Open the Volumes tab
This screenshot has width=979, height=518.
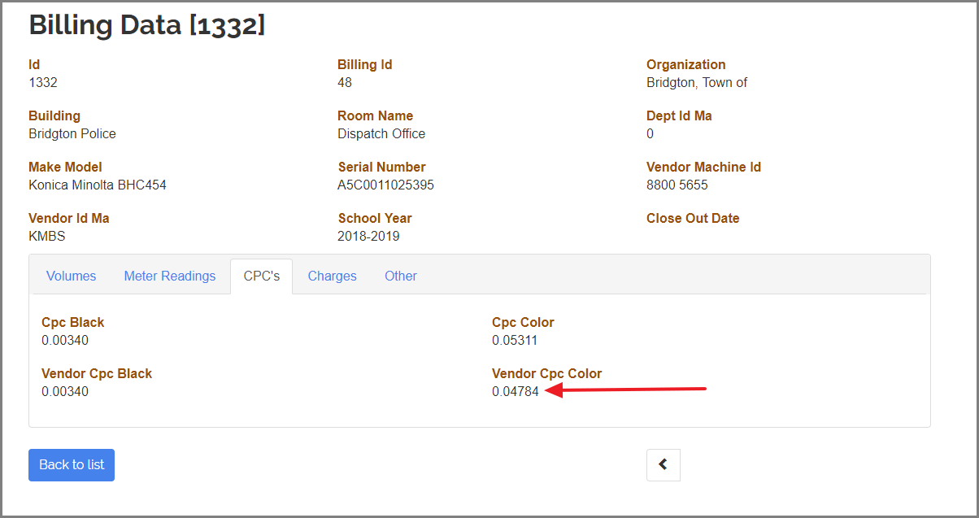click(71, 276)
